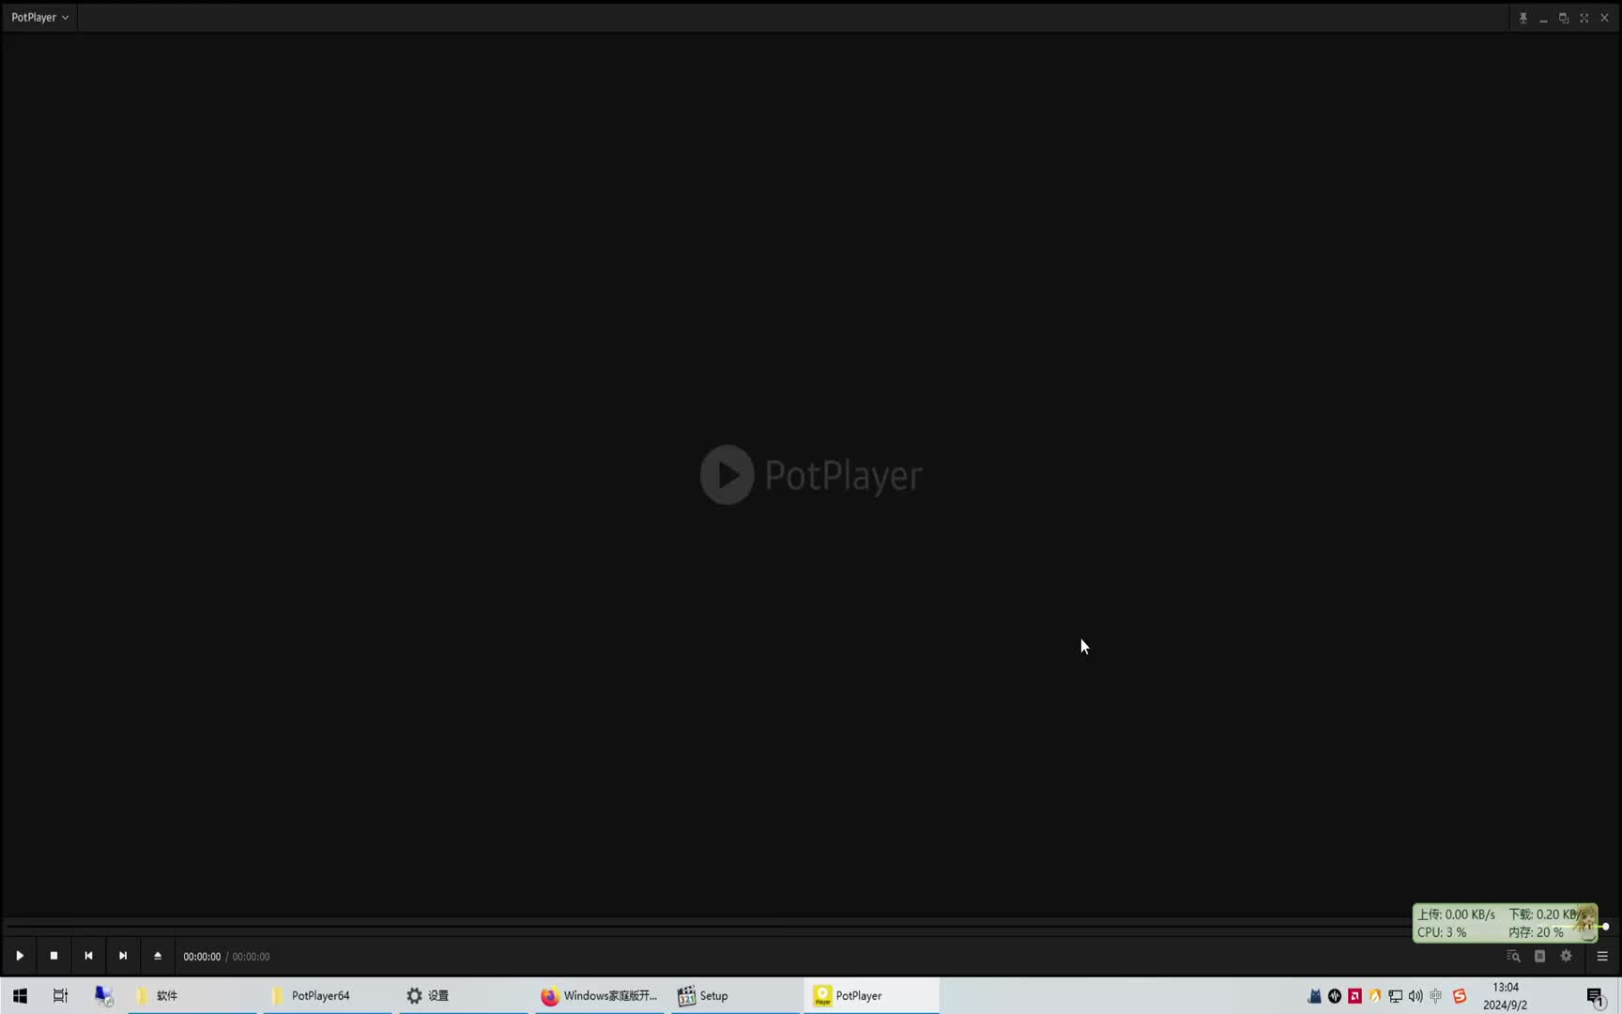Click the PotPlayer logo in center
Viewport: 1622px width, 1014px height.
[811, 475]
